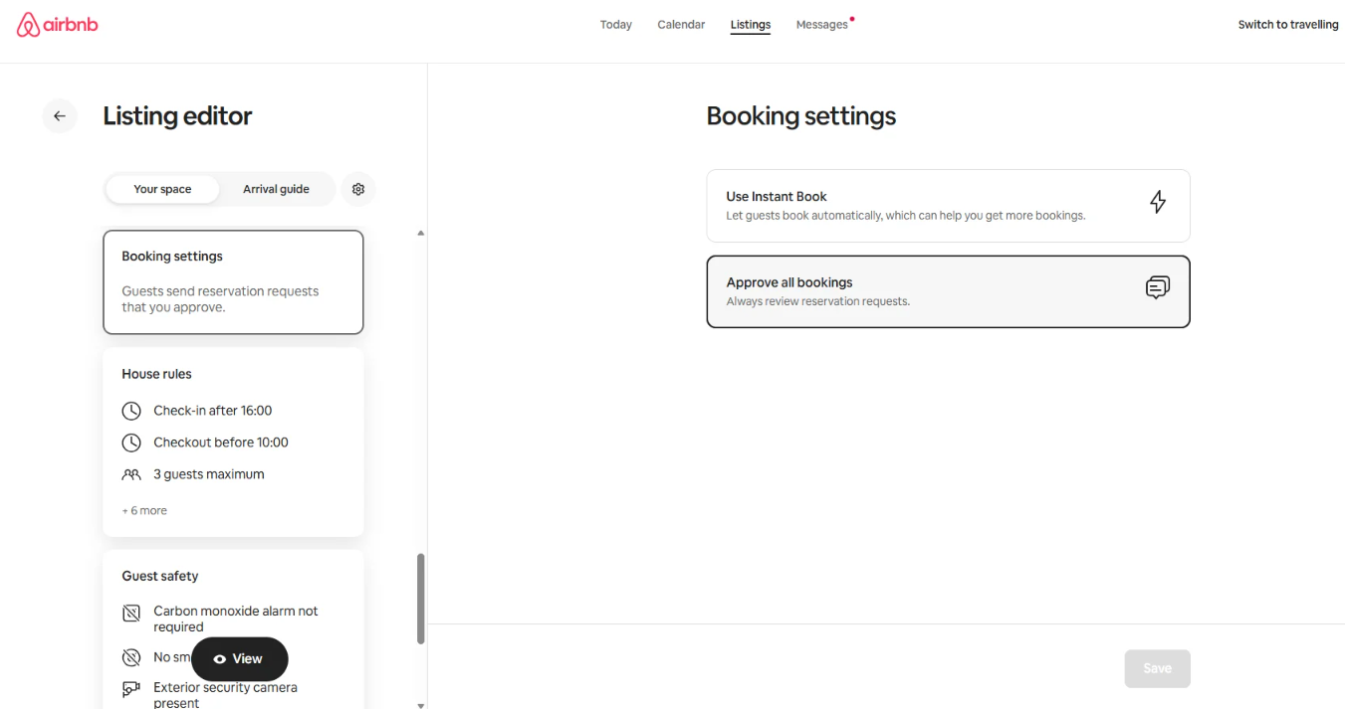This screenshot has width=1345, height=709.
Task: Click Carbon monoxide alarm not required text
Action: click(236, 619)
